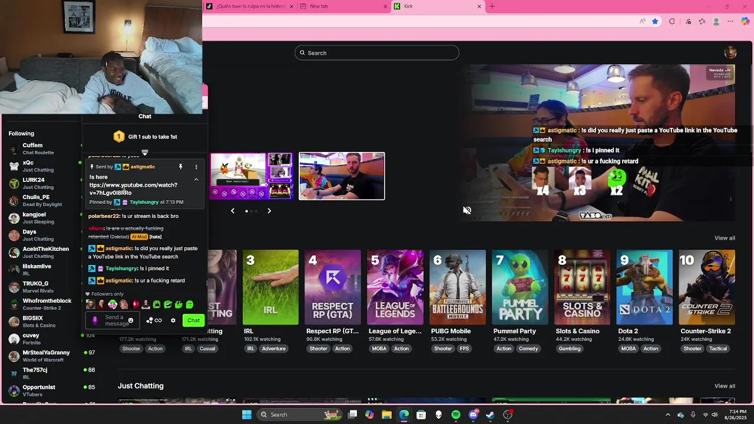
Task: Select the Slots & Casino category card
Action: tap(583, 287)
